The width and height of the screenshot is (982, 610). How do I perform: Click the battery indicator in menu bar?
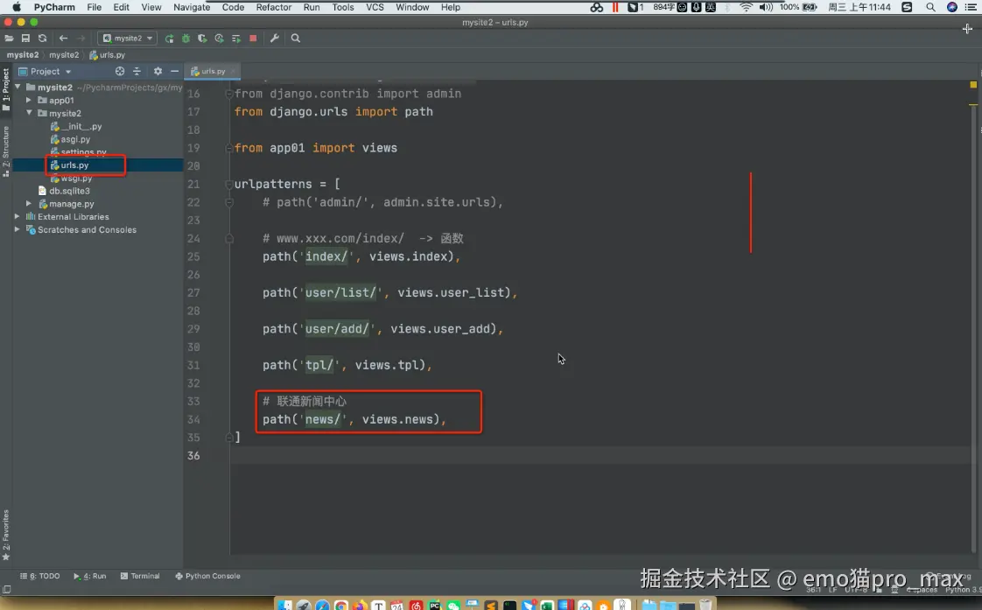[810, 8]
